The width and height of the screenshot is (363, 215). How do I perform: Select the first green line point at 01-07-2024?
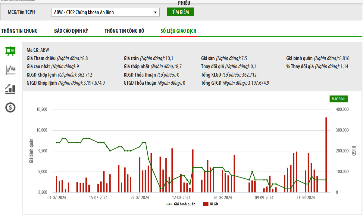56,142
